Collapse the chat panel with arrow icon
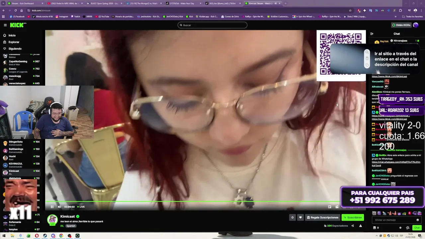 click(x=372, y=34)
